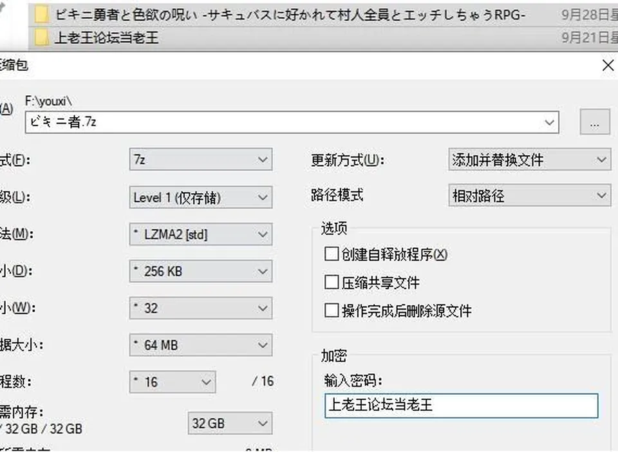Select the 上老王论坛当老王 folder name in file list
Image resolution: width=618 pixels, height=452 pixels.
[x=107, y=38]
